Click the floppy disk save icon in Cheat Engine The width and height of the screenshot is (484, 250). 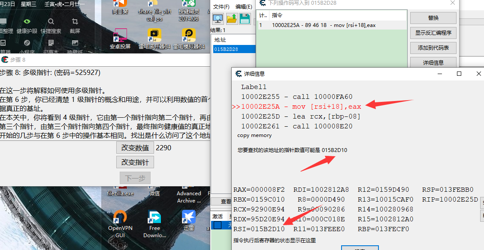click(x=245, y=18)
